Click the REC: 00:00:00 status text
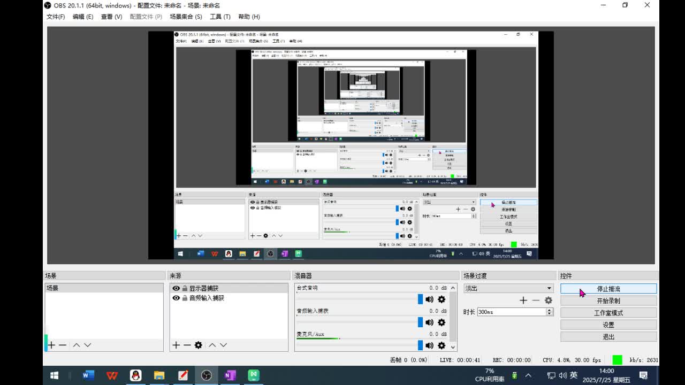The height and width of the screenshot is (385, 685). pos(512,360)
